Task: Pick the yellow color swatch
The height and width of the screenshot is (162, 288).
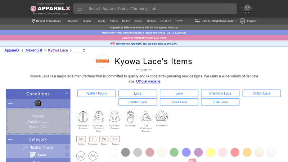Action: 211,152
